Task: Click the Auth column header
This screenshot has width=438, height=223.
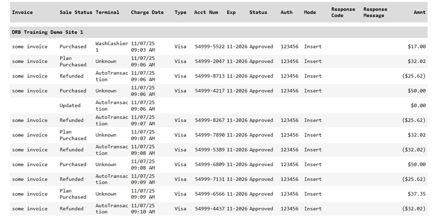Action: pyautogui.click(x=286, y=12)
